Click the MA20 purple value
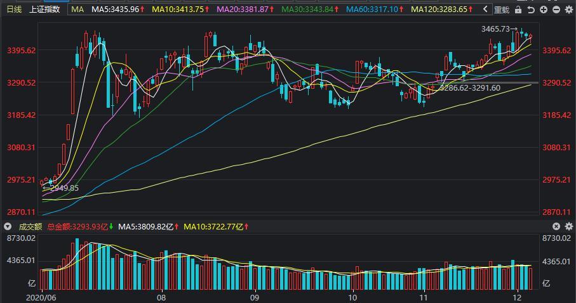The height and width of the screenshot is (303, 576). (x=245, y=9)
